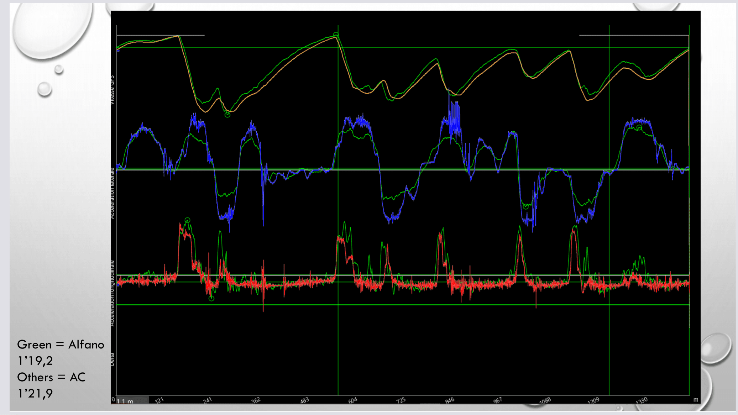Screen dimensions: 738x415
Task: Click the green circle marker at speed curve minimum
Action: point(227,115)
